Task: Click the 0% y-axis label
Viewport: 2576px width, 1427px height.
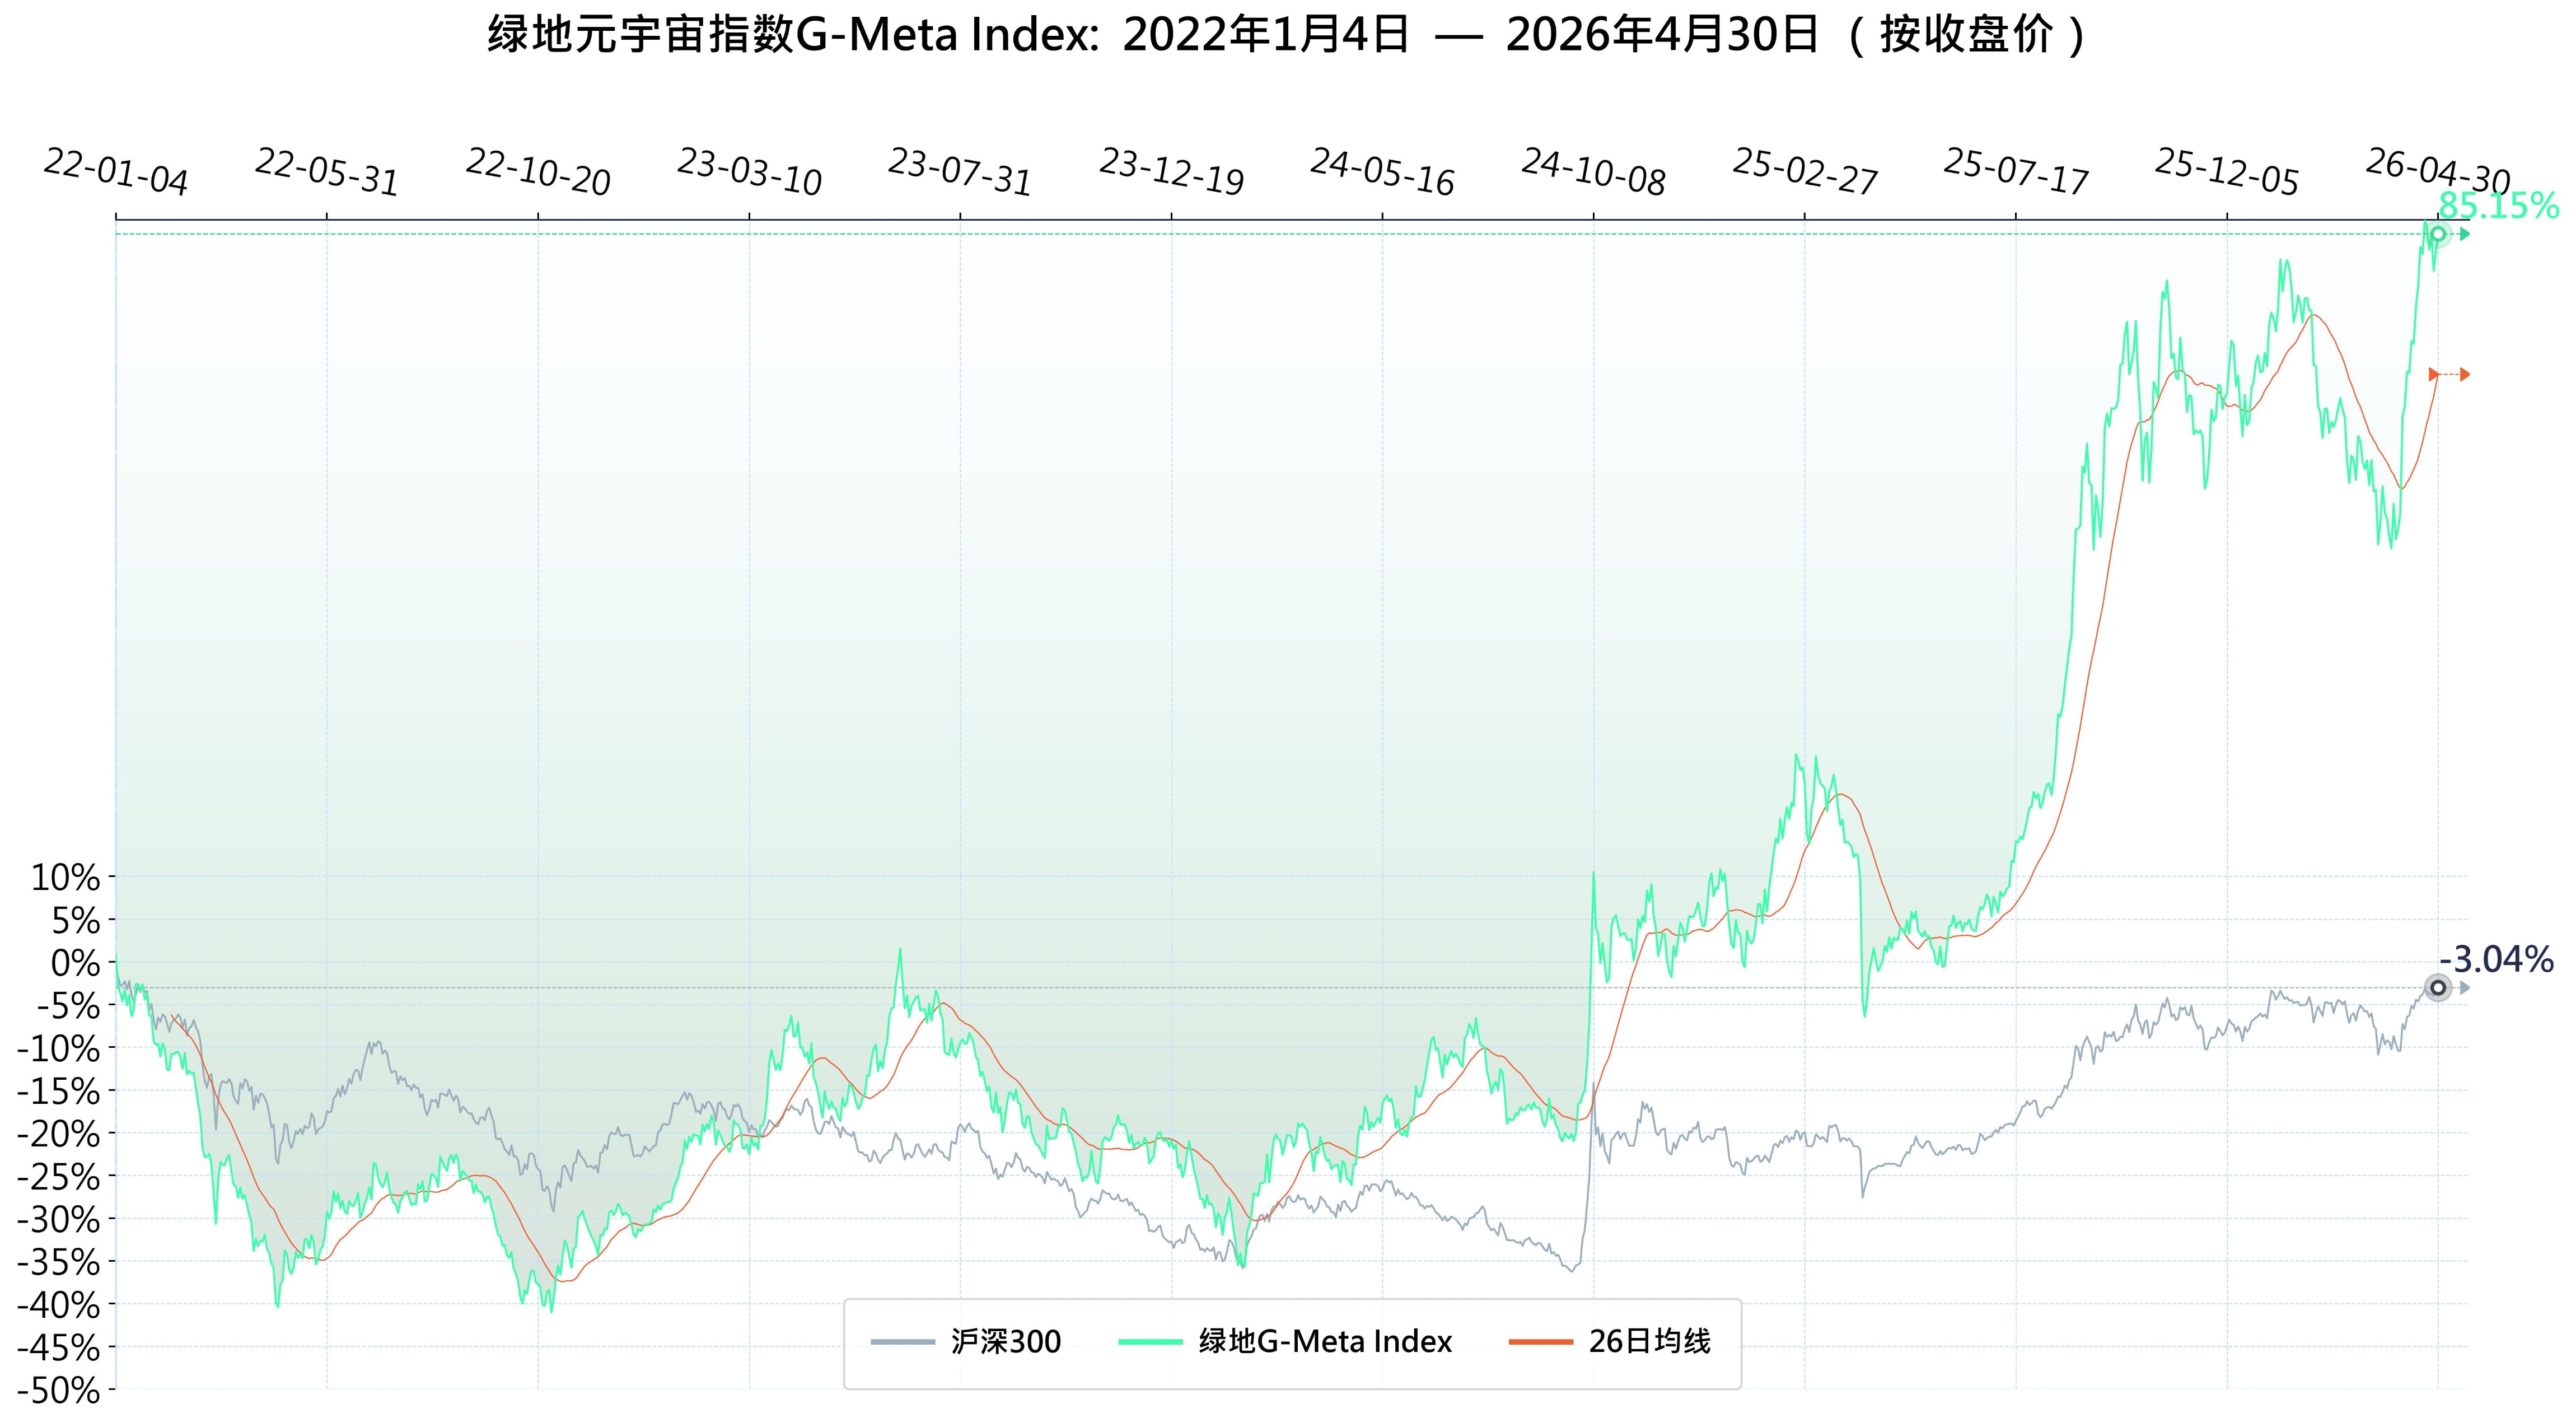Action: click(x=76, y=964)
